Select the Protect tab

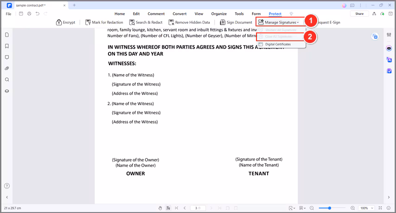tap(275, 14)
